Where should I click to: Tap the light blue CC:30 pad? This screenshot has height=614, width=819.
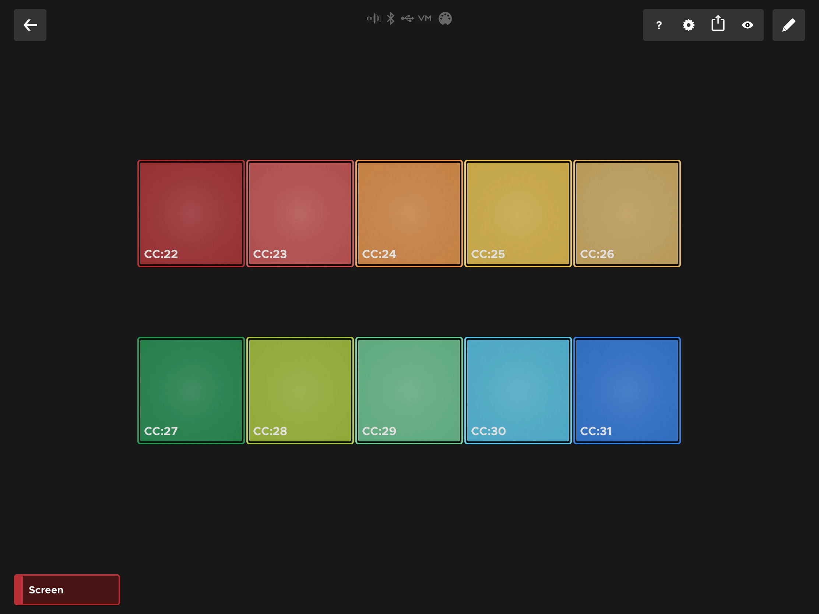[518, 391]
